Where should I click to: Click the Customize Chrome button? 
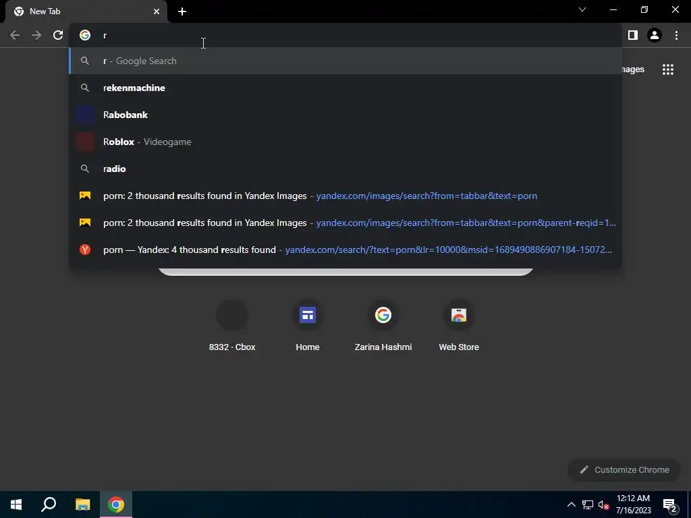[x=624, y=469]
